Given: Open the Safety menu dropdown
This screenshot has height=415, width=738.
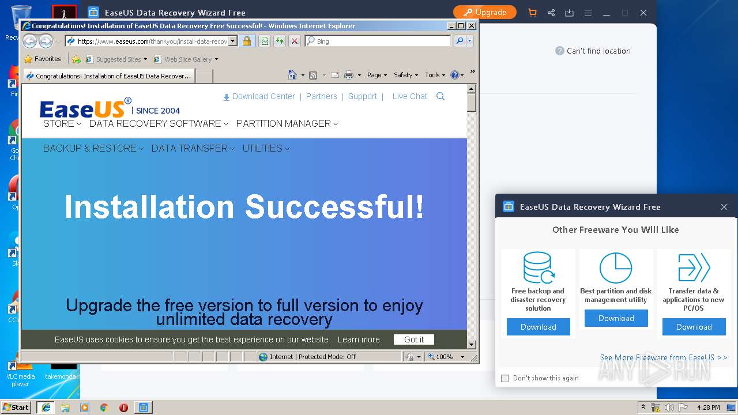Looking at the screenshot, I should click(x=406, y=75).
